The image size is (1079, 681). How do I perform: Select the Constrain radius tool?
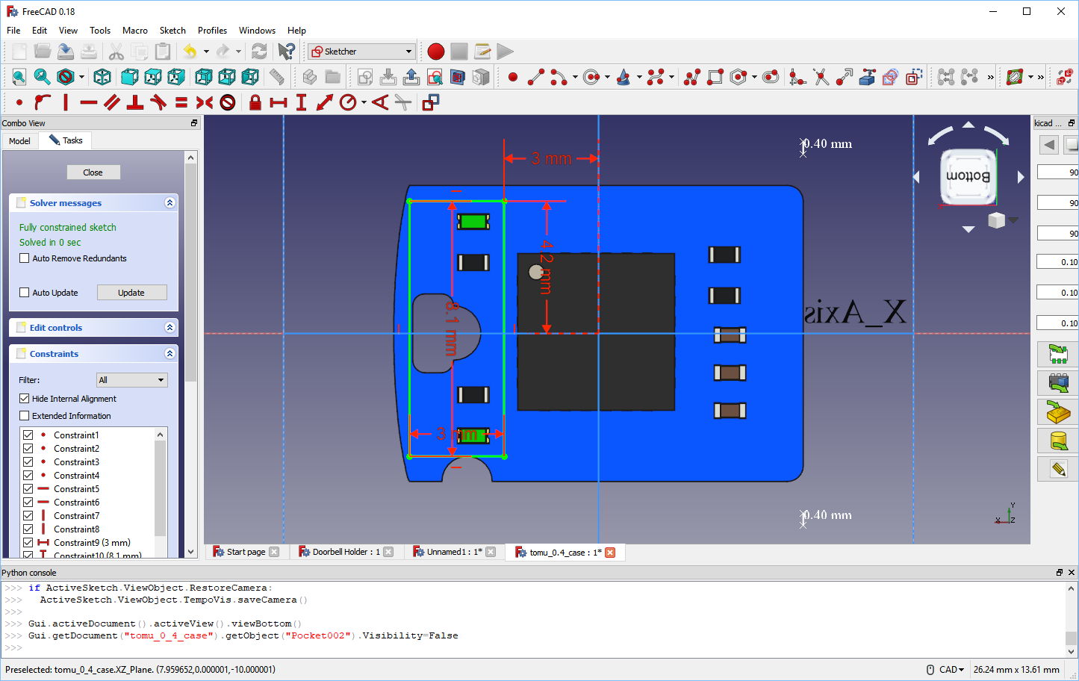point(348,103)
